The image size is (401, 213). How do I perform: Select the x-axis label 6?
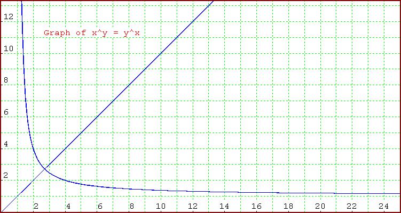99,206
